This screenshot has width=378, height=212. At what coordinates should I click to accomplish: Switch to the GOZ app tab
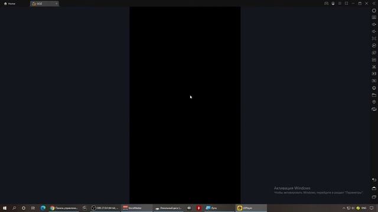[44, 4]
